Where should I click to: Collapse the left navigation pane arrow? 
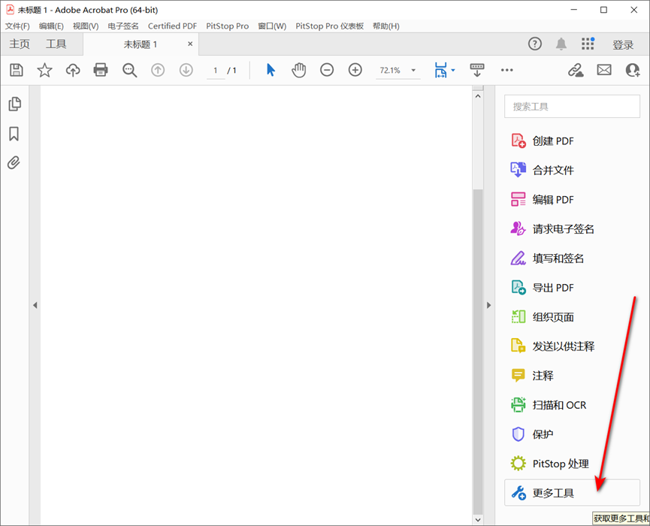pyautogui.click(x=35, y=305)
